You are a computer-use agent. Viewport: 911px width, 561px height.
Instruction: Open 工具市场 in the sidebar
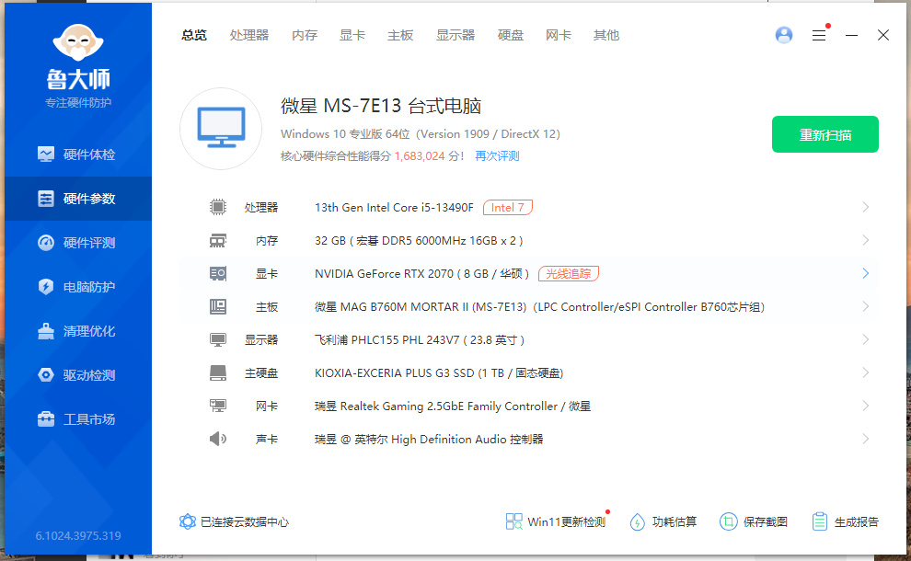coord(78,419)
